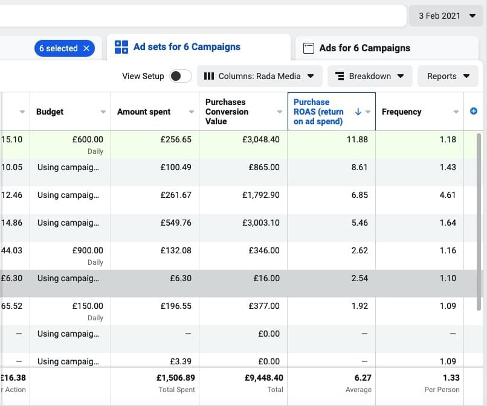The width and height of the screenshot is (487, 406).
Task: Open Amount spent column menu arrow
Action: [192, 112]
